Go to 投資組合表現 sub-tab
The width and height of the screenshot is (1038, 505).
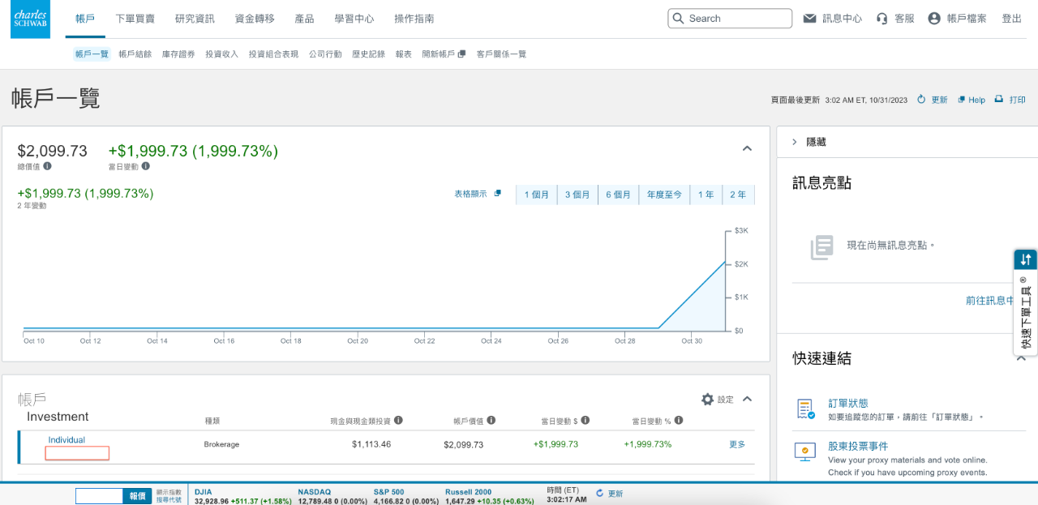tap(273, 54)
